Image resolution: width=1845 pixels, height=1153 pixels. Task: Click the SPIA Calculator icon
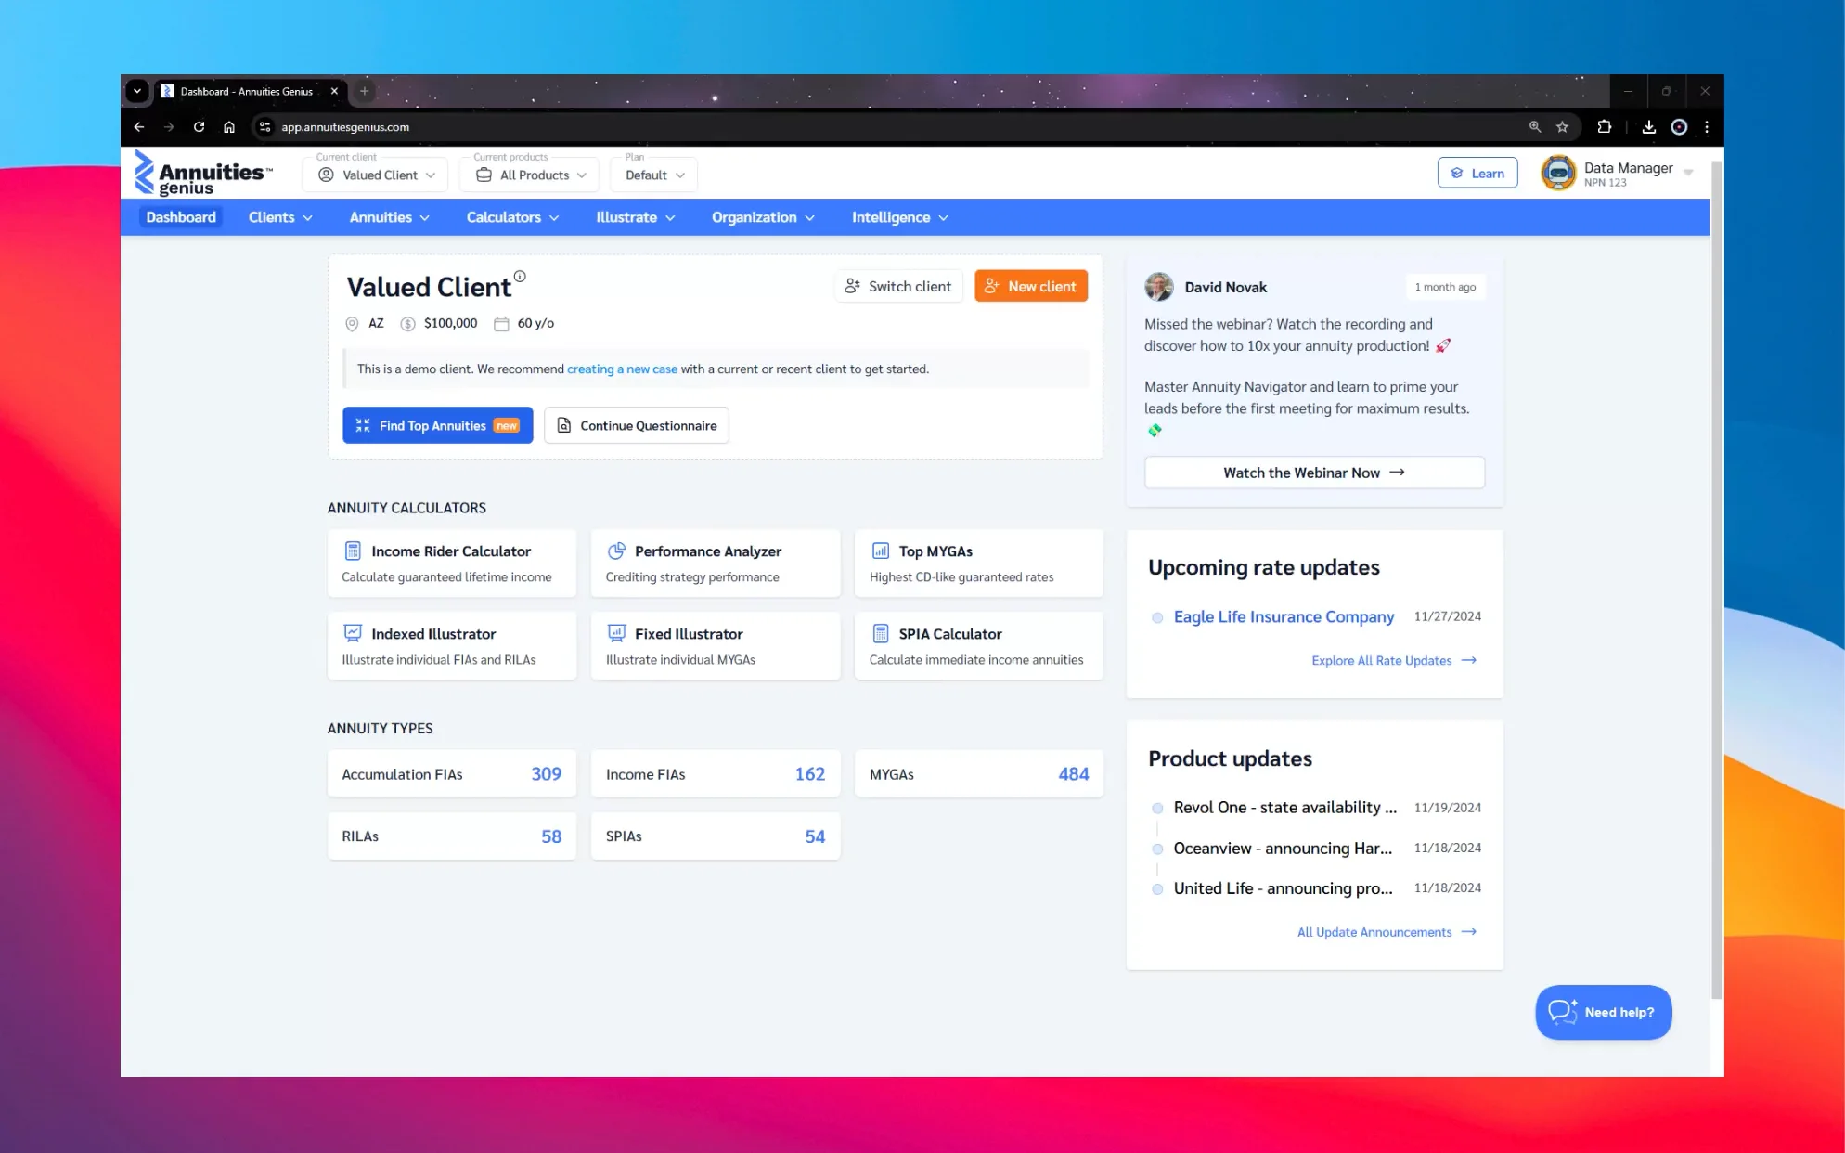[x=881, y=633]
